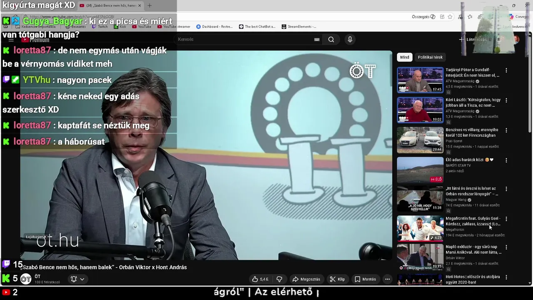The image size is (533, 300).
Task: Open The best ChatBot bookmark
Action: (x=257, y=27)
